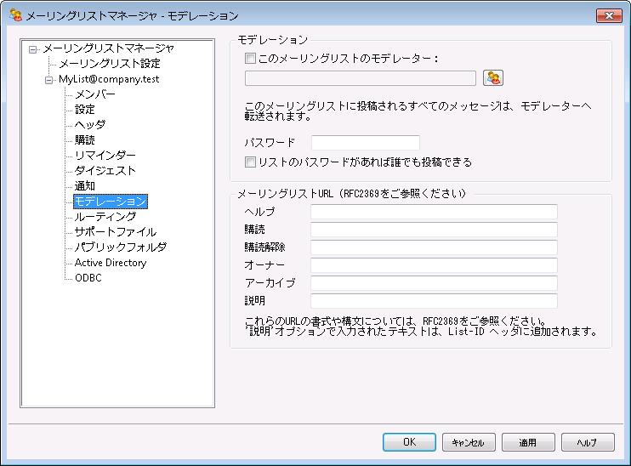Click the app icon in title bar
631x466 pixels.
click(14, 15)
